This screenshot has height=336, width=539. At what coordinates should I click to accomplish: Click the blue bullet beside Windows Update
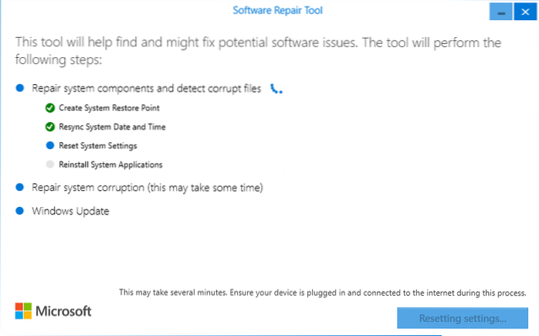[x=21, y=211]
